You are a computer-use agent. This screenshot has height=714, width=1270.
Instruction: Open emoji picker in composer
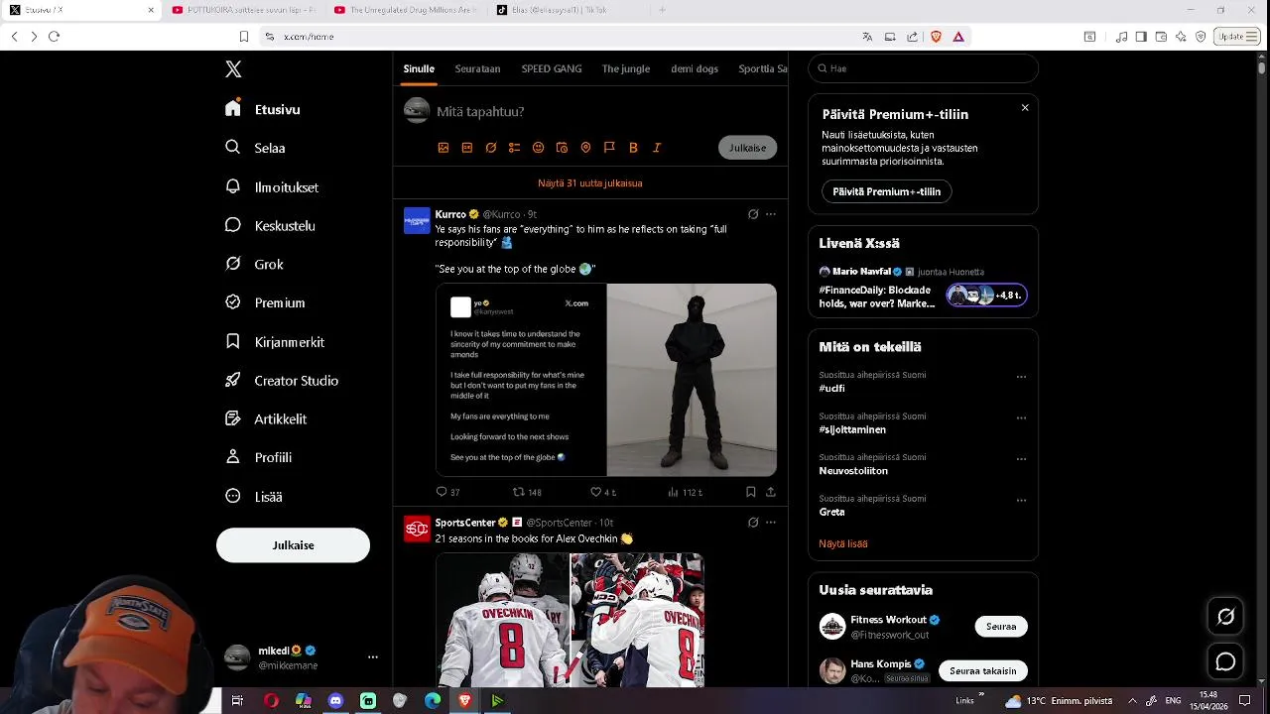pos(538,148)
